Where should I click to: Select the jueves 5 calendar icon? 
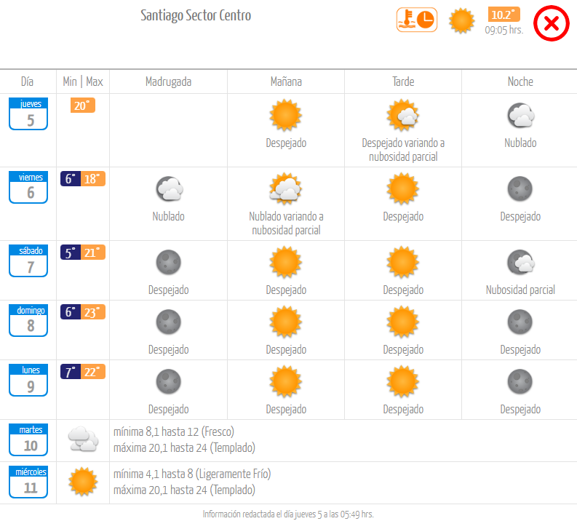coord(28,114)
